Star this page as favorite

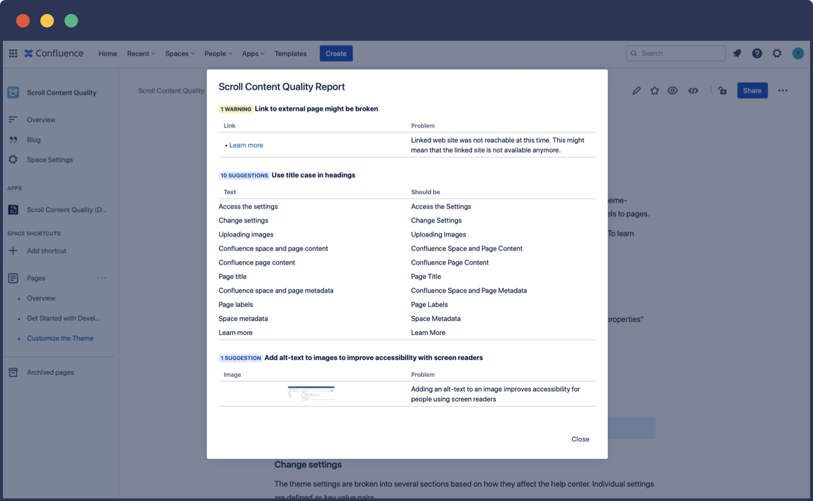654,91
